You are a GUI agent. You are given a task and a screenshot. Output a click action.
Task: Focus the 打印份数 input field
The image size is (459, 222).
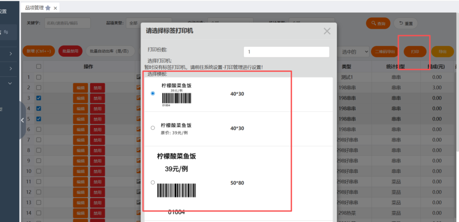click(286, 52)
